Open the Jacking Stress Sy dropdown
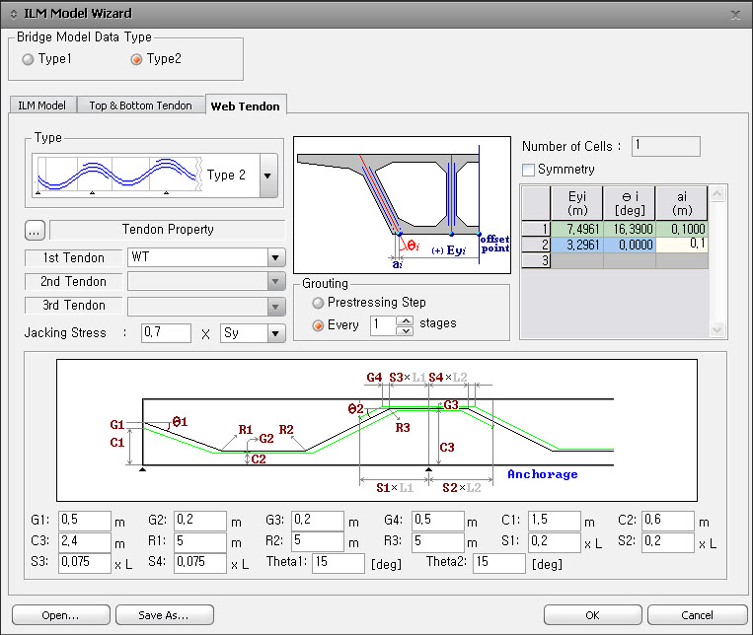This screenshot has width=753, height=635. [274, 333]
